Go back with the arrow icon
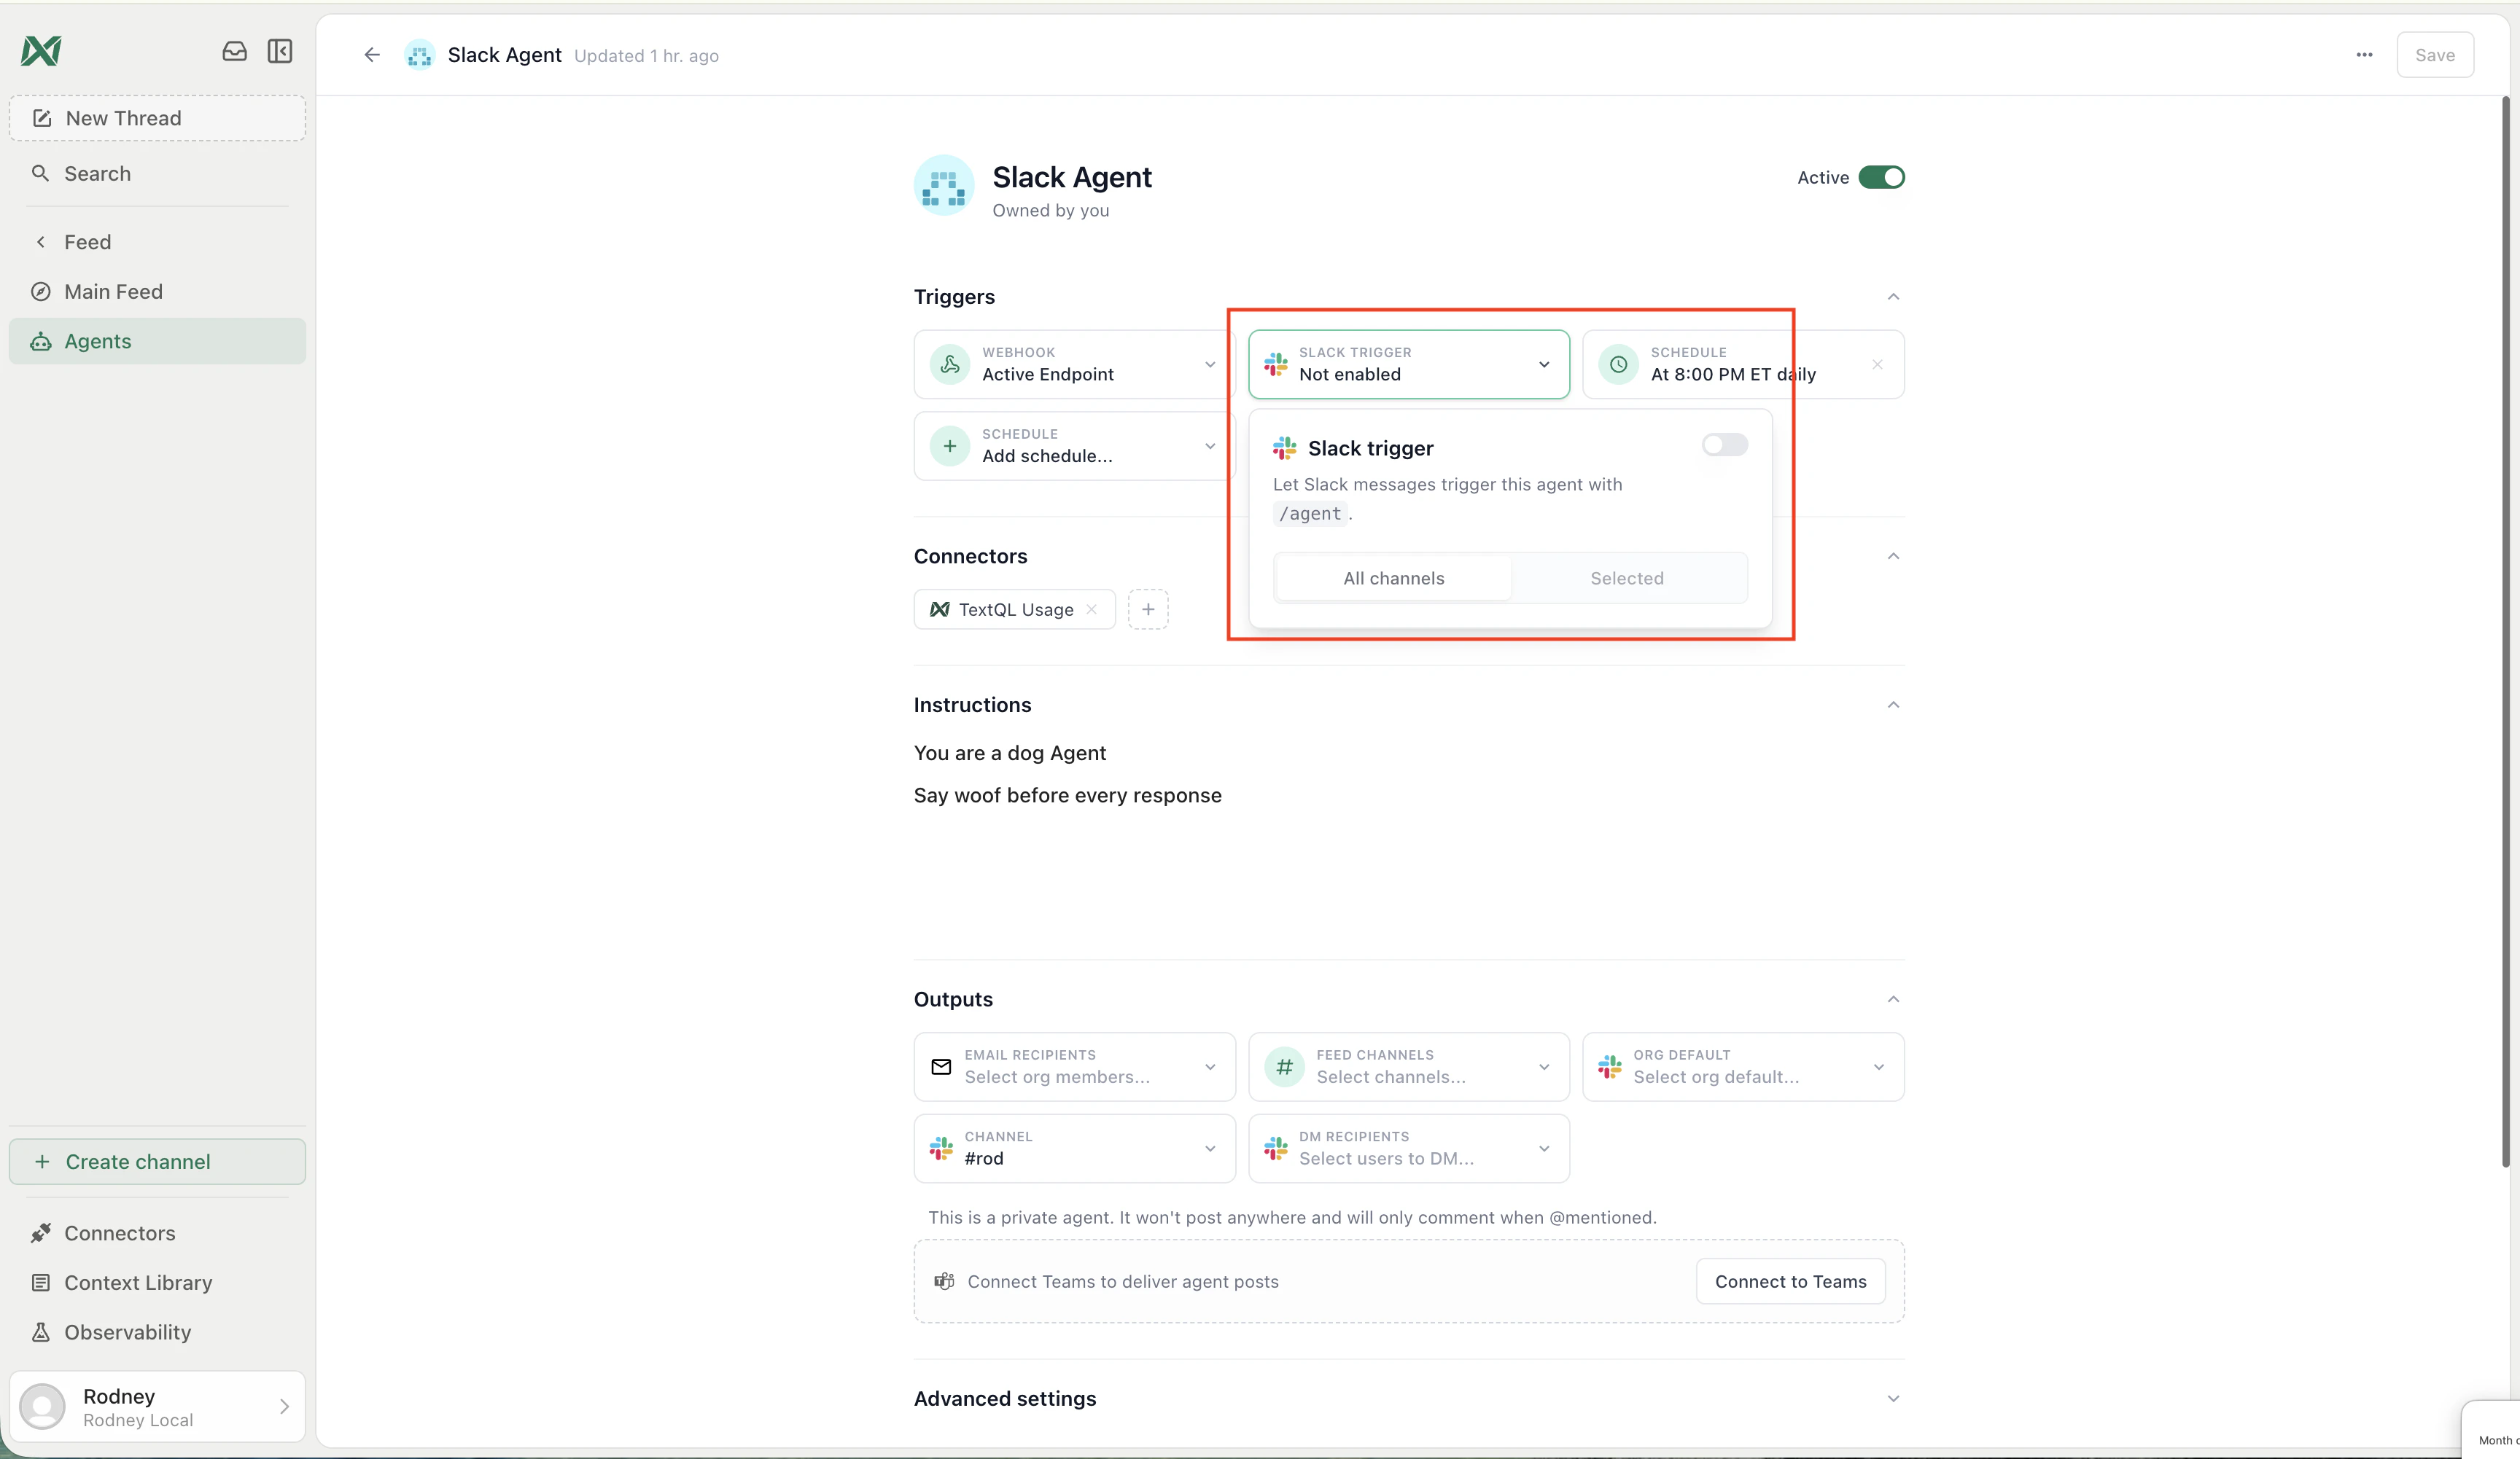Image resolution: width=2520 pixels, height=1459 pixels. (372, 55)
